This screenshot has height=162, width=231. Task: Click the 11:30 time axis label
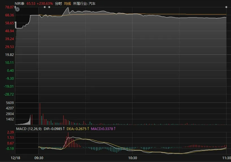pos(227,158)
